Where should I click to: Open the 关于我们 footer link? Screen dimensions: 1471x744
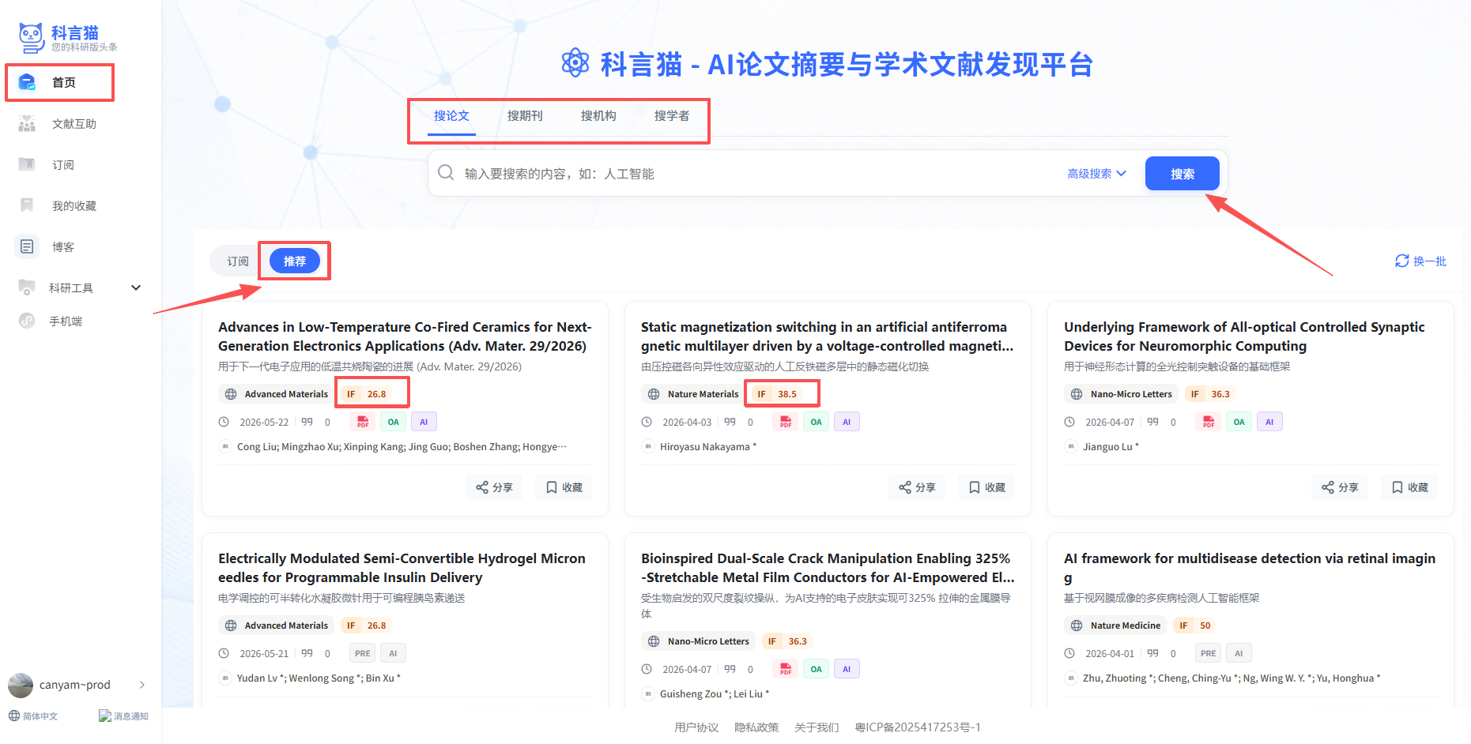[x=817, y=727]
